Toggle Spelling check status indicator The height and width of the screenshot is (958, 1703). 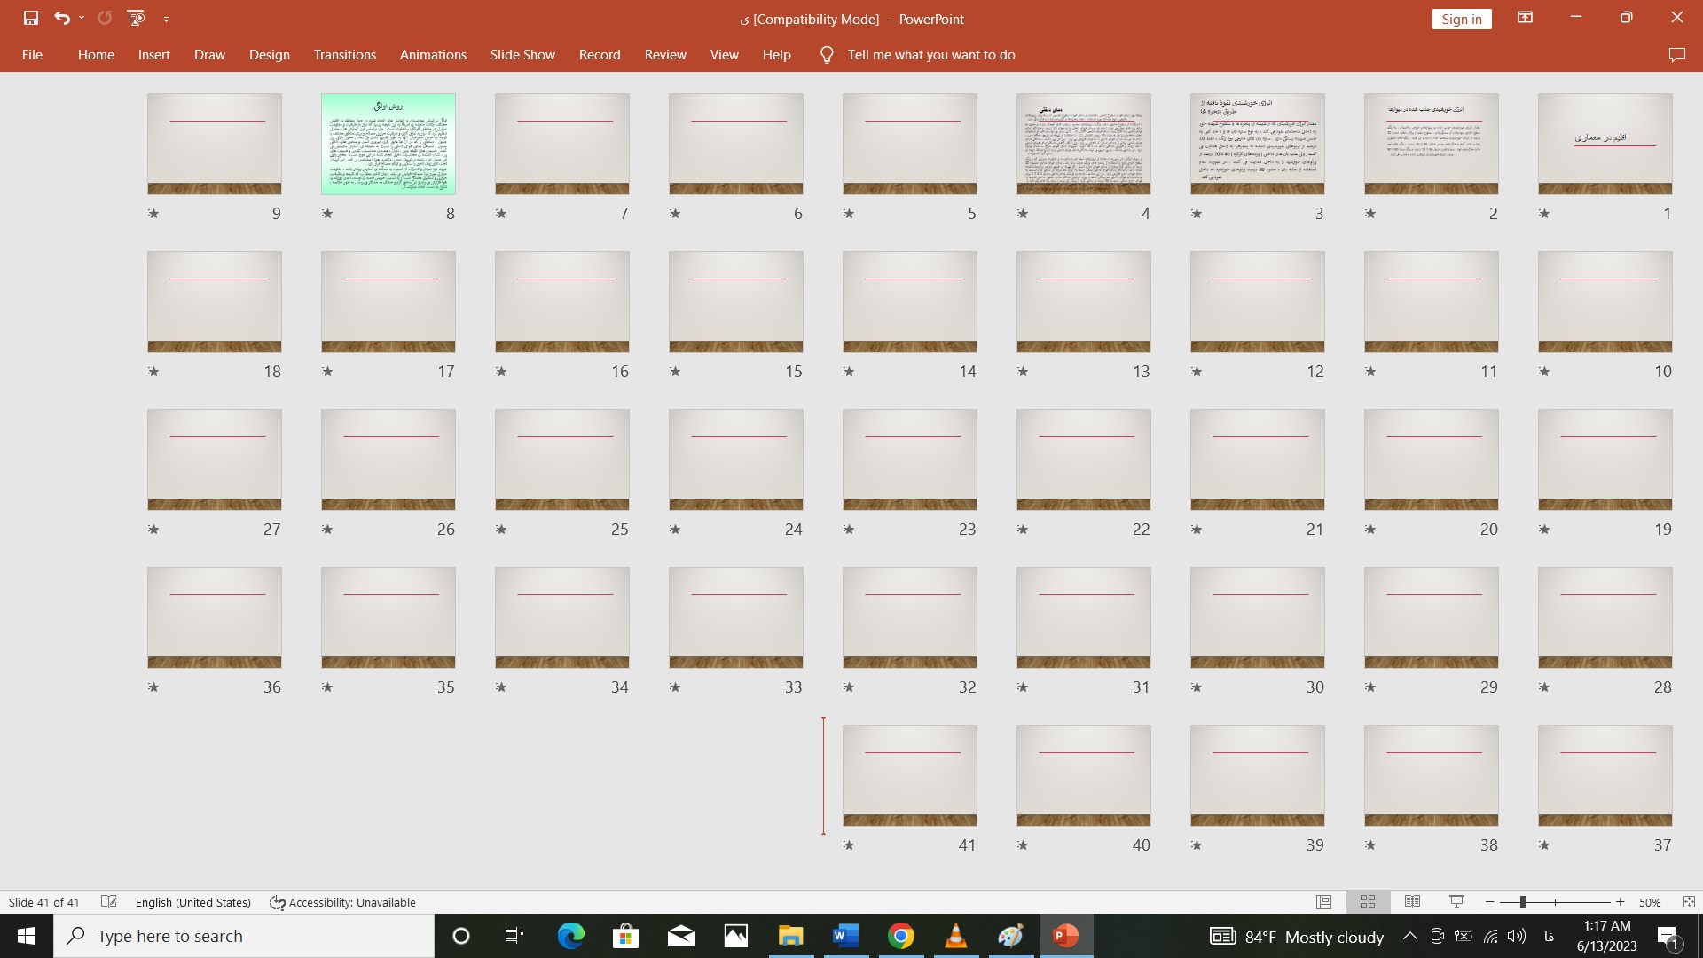106,902
